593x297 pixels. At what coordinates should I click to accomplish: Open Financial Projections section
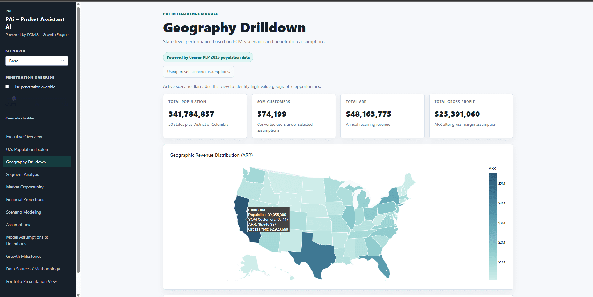37,199
